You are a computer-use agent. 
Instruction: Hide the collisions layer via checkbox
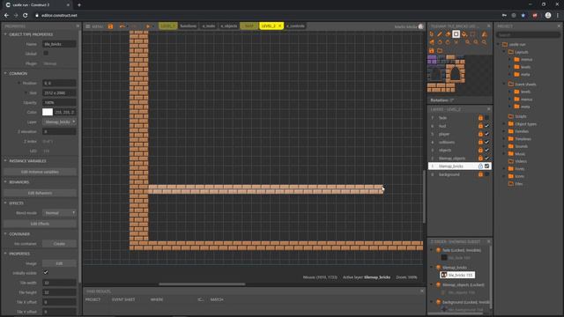pos(486,142)
